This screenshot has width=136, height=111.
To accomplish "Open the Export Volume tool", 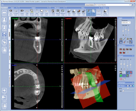I will click(22, 12).
